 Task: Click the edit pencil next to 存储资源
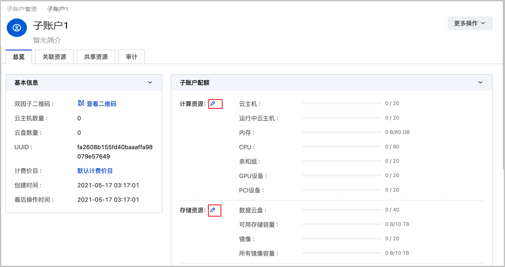click(x=213, y=210)
